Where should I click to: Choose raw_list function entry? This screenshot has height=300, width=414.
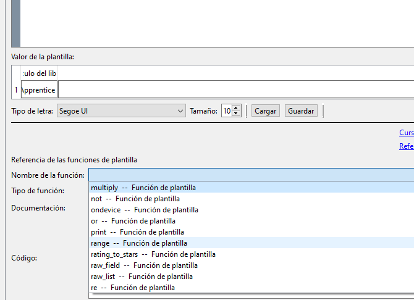251,277
